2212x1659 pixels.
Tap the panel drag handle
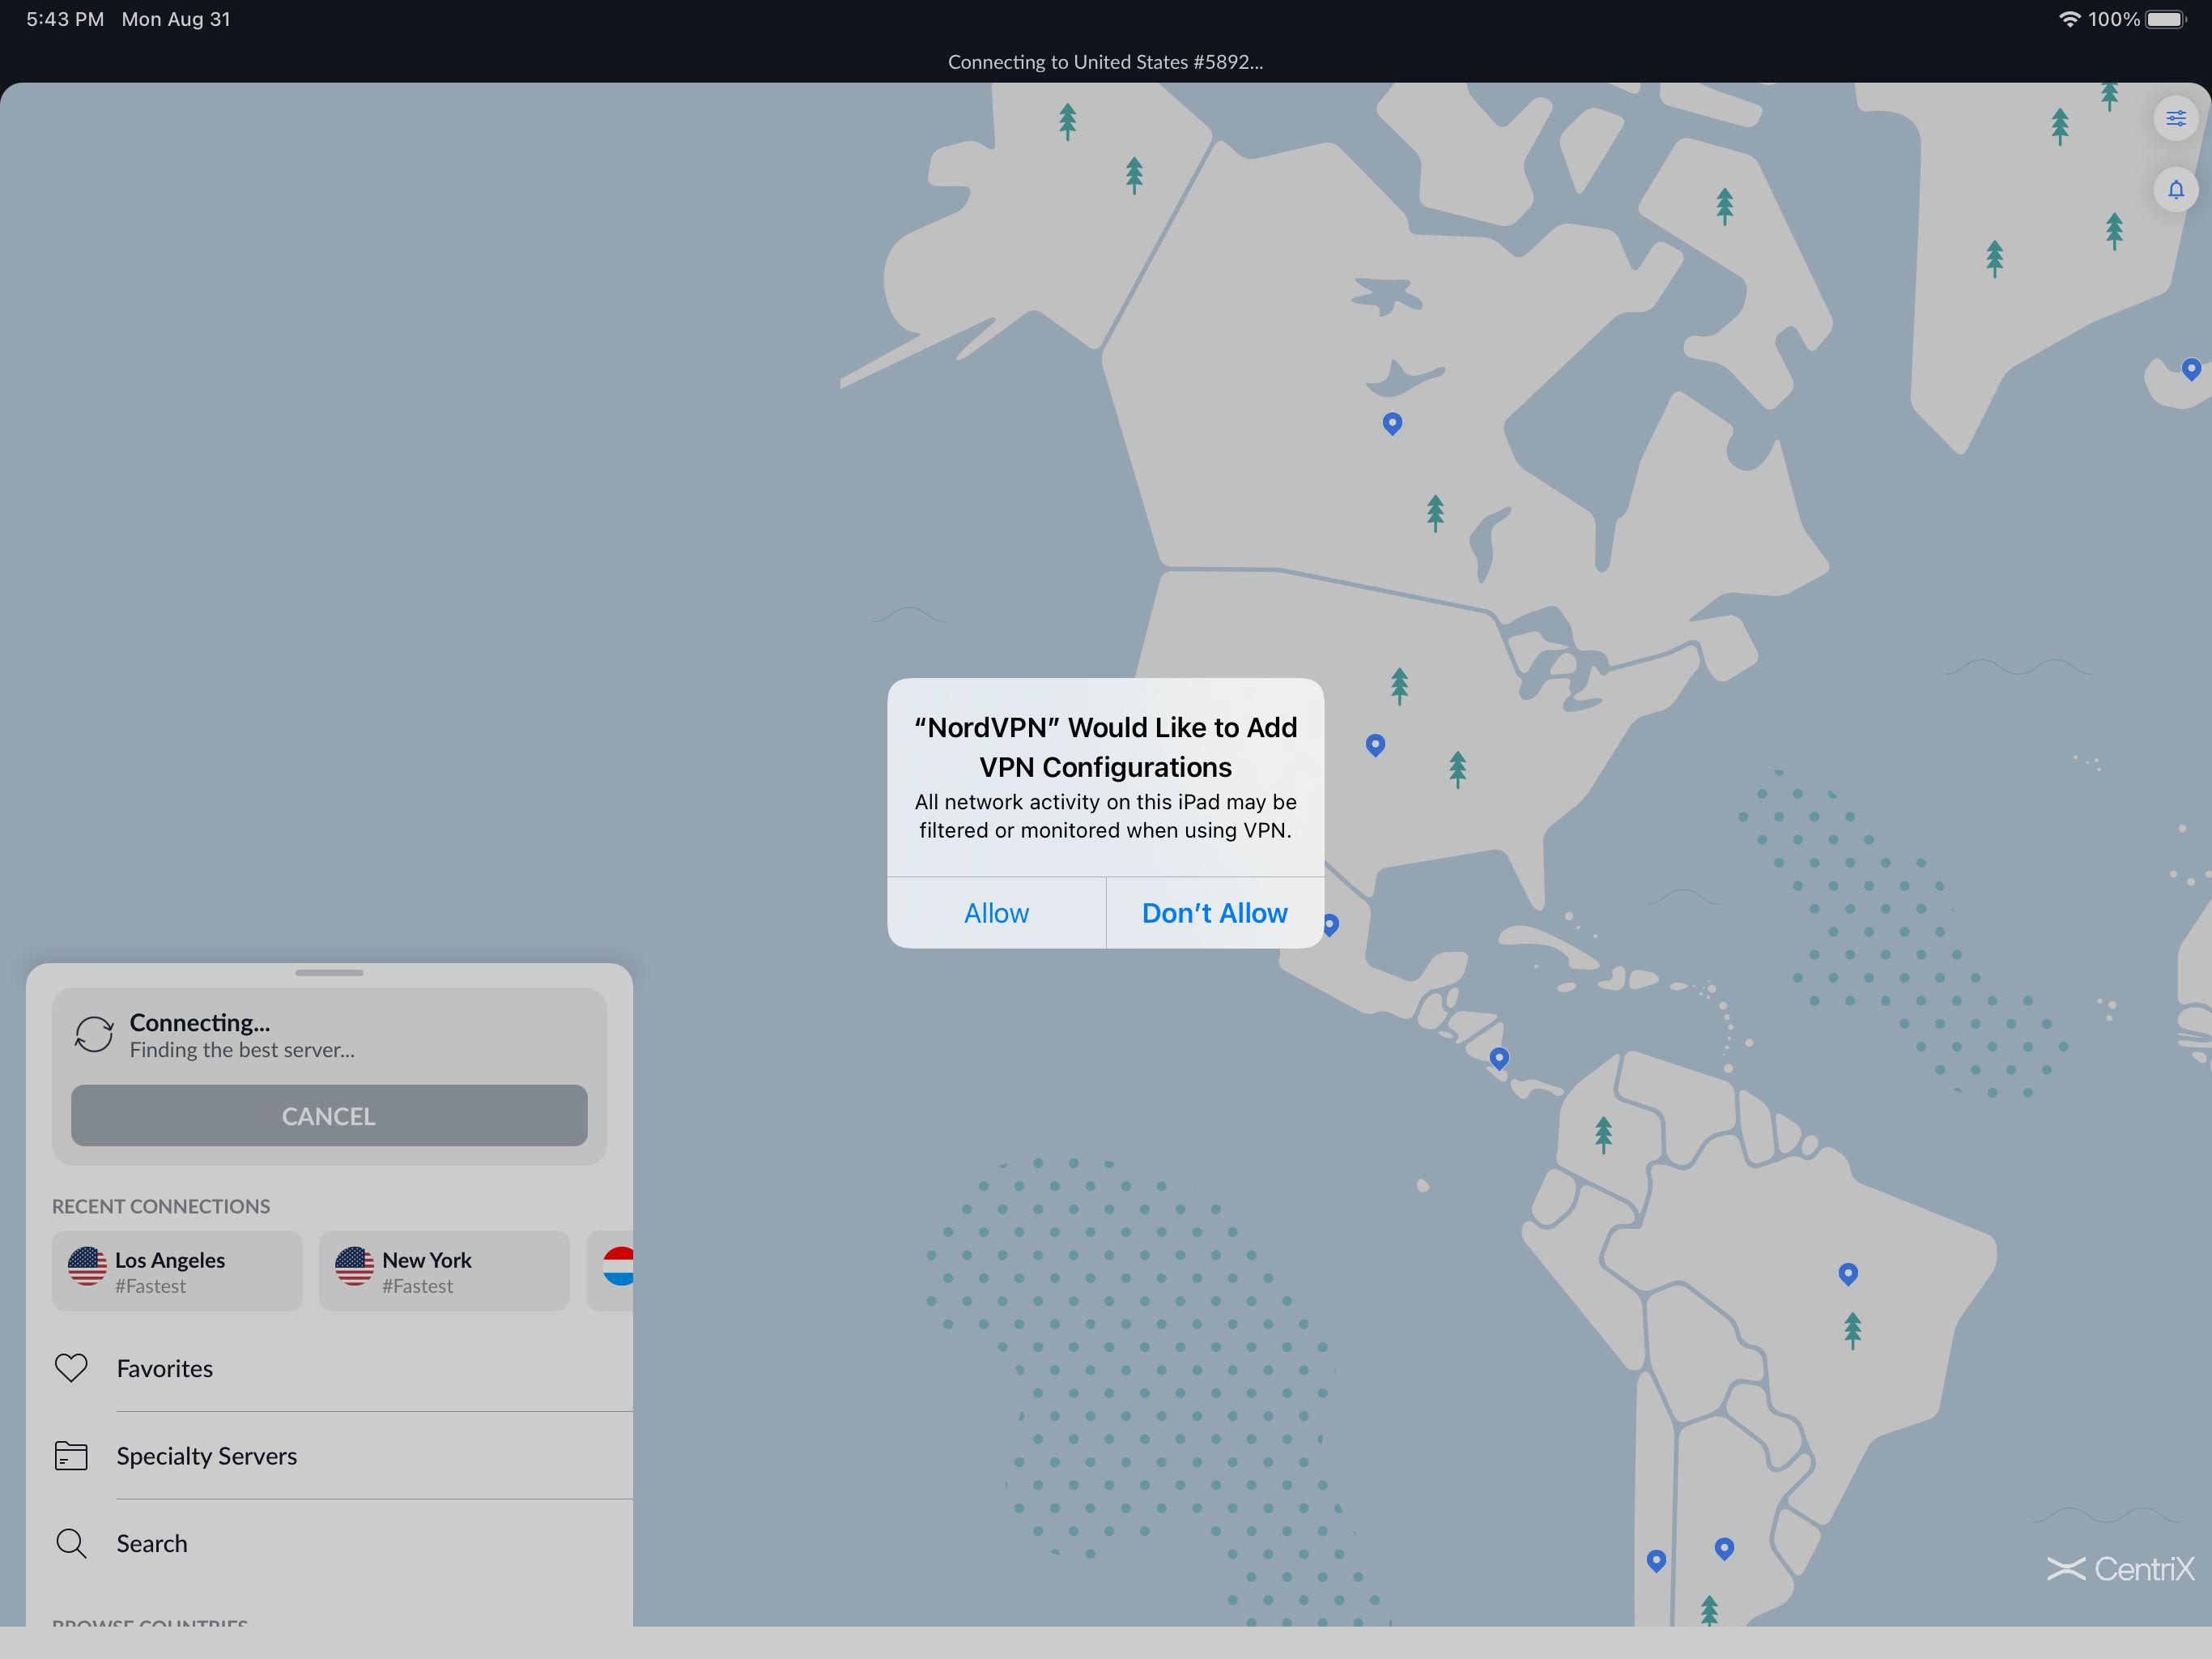pos(329,973)
